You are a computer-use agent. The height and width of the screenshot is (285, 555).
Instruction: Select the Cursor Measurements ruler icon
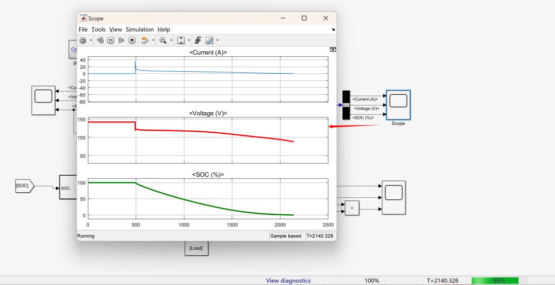(x=209, y=40)
